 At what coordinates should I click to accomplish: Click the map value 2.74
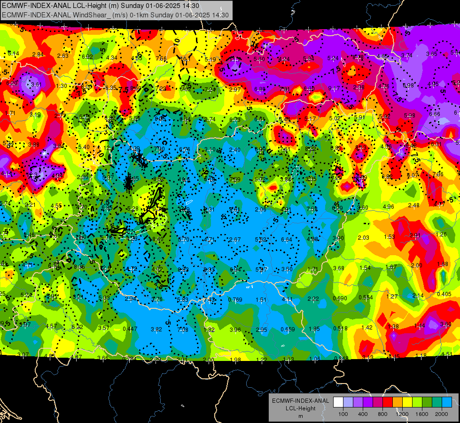point(210,119)
